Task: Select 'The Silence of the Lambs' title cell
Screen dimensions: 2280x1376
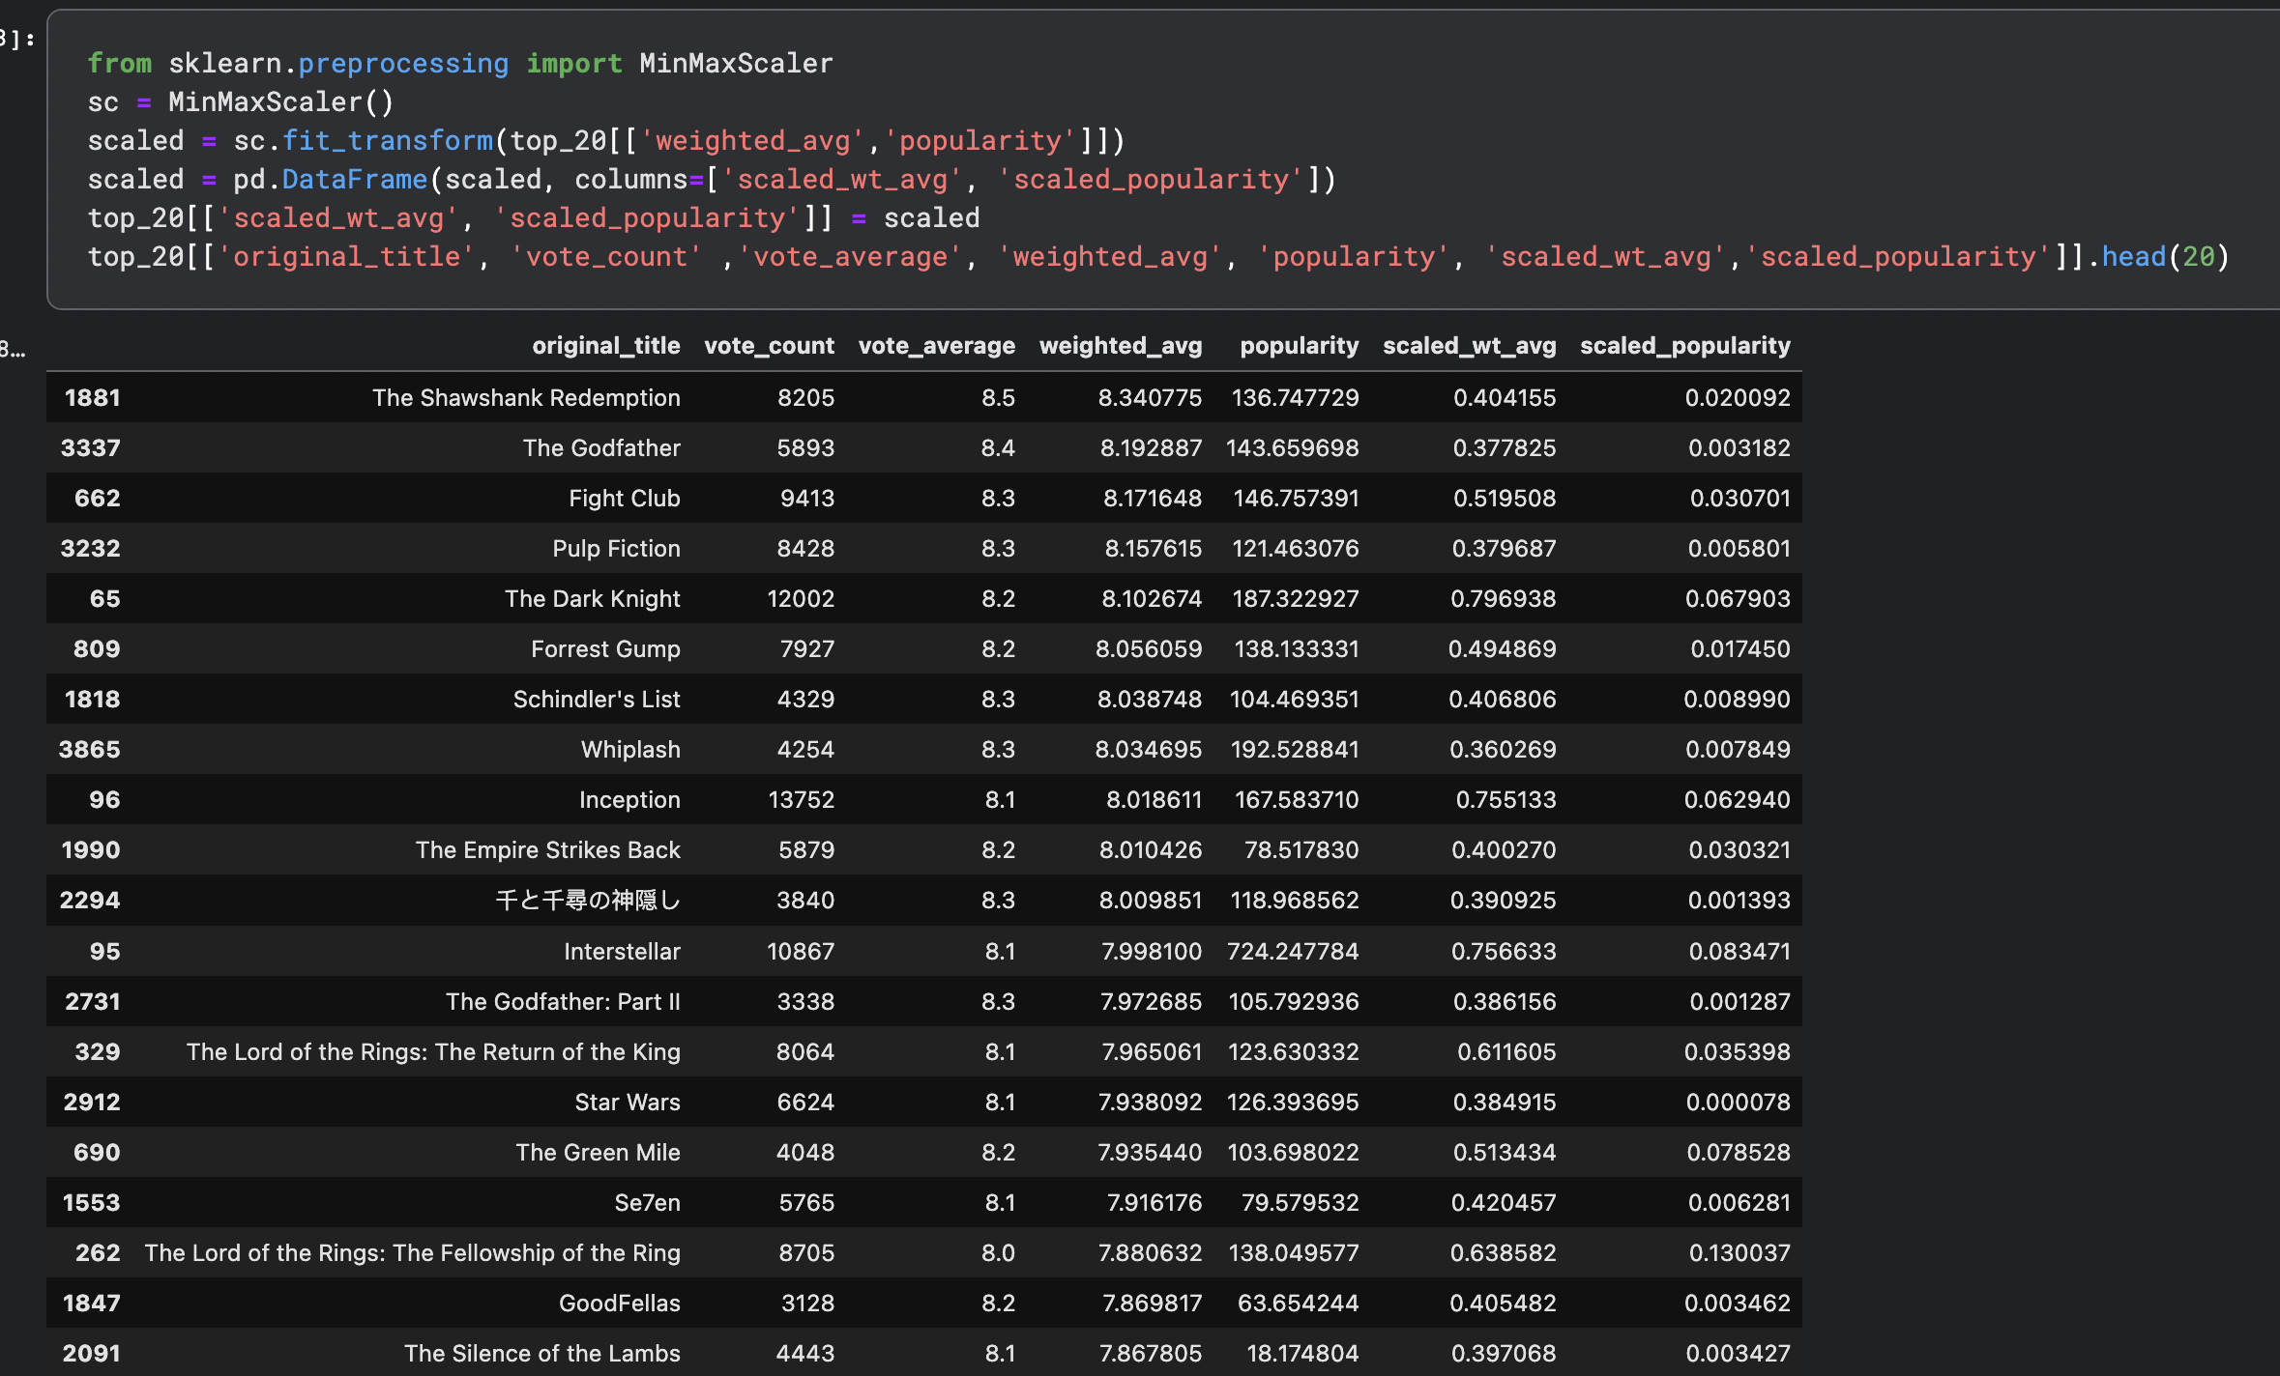Action: (x=542, y=1353)
